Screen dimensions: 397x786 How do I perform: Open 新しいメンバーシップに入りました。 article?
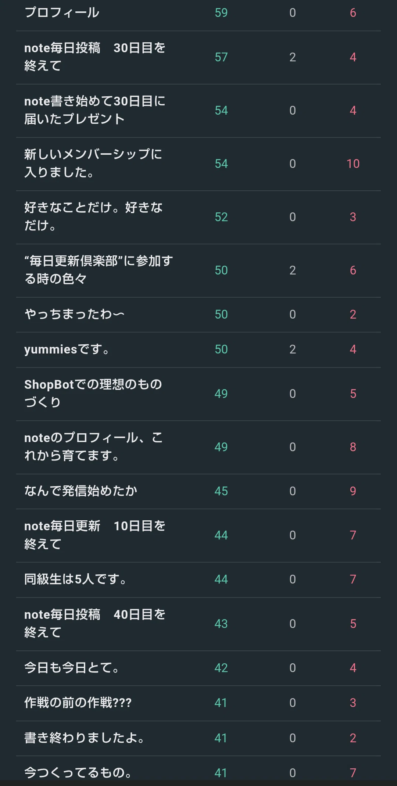198,164
